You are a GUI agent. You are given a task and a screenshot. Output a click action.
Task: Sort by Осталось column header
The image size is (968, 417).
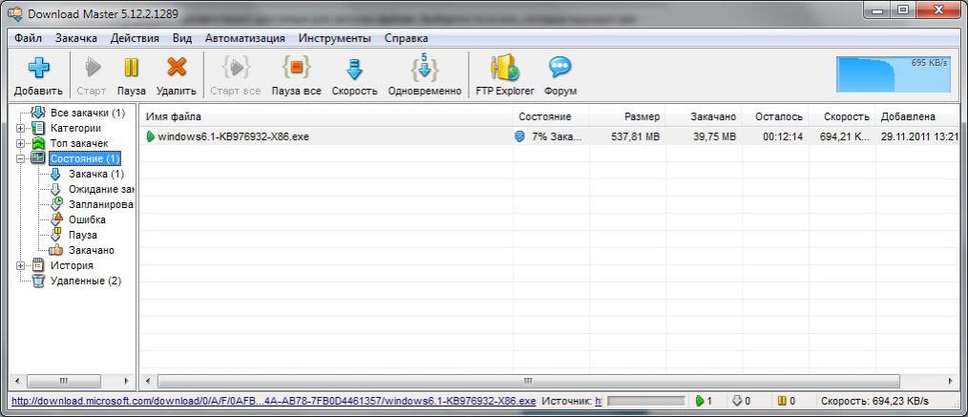click(775, 116)
